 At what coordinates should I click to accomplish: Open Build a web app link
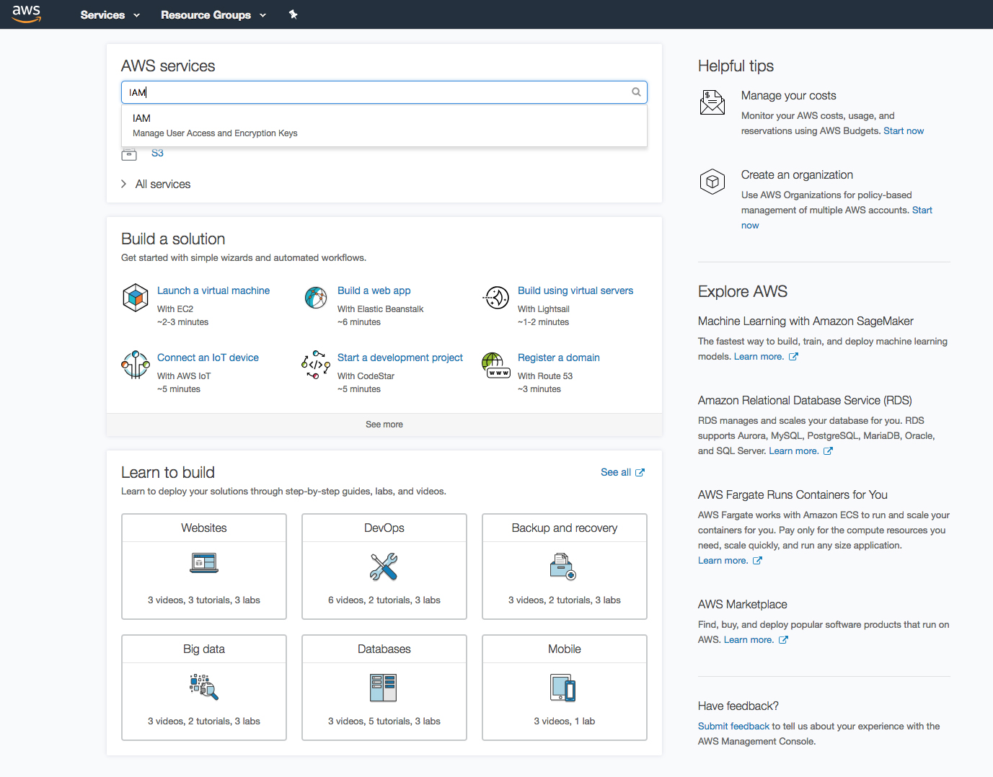[x=374, y=290]
